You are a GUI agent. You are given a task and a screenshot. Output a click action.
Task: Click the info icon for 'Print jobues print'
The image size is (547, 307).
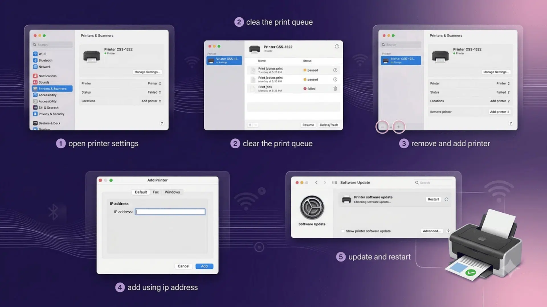click(x=335, y=79)
